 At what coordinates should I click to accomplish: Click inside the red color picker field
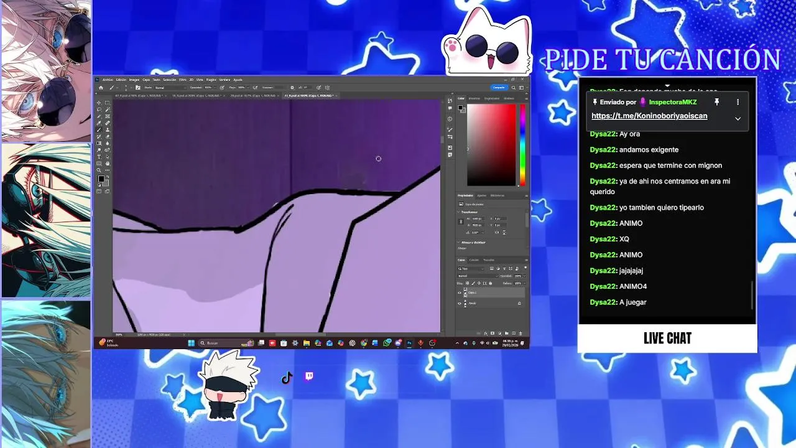tap(491, 145)
